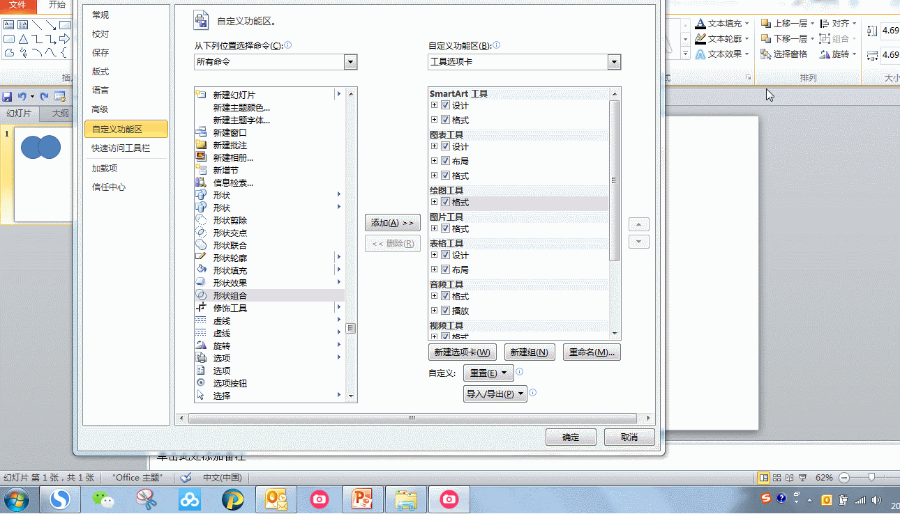
Task: Choose the 新建相册 command icon
Action: (x=201, y=157)
